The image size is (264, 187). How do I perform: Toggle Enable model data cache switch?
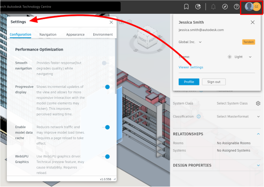point(106,127)
